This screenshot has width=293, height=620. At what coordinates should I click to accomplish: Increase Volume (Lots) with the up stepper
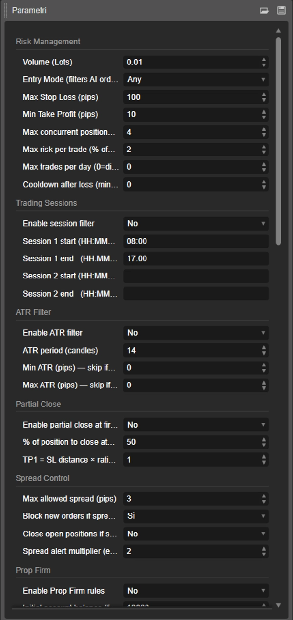264,60
